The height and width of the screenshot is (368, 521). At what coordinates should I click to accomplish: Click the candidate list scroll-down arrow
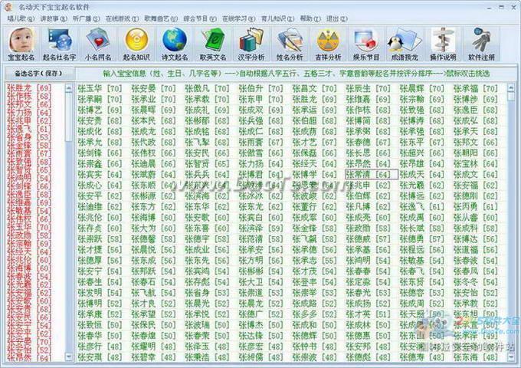click(x=69, y=357)
